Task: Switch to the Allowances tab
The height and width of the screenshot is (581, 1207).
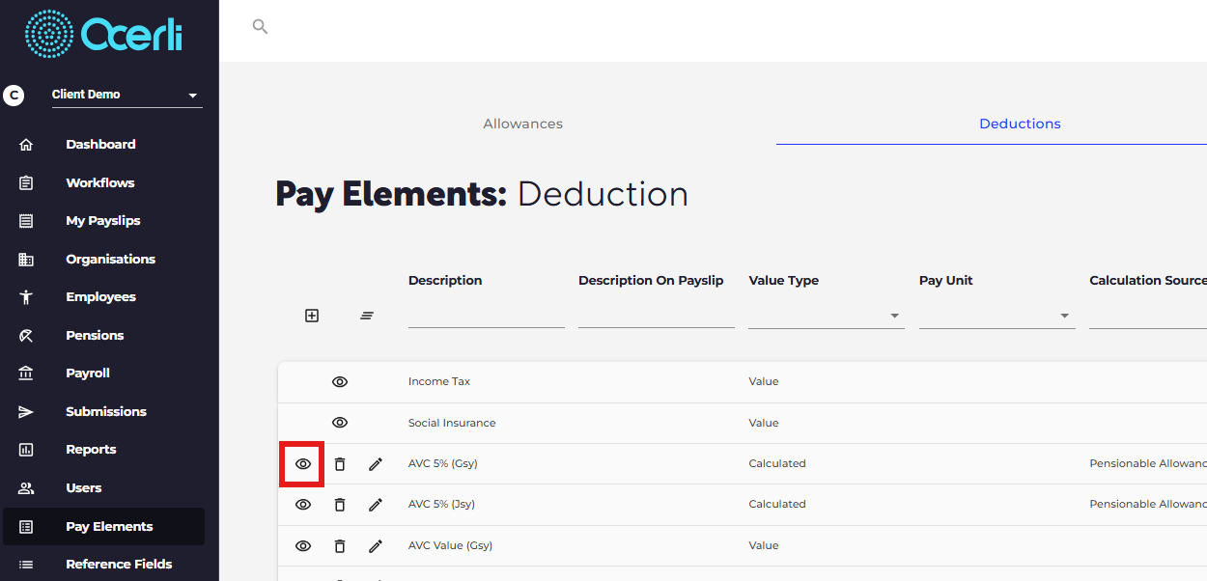Action: (522, 124)
